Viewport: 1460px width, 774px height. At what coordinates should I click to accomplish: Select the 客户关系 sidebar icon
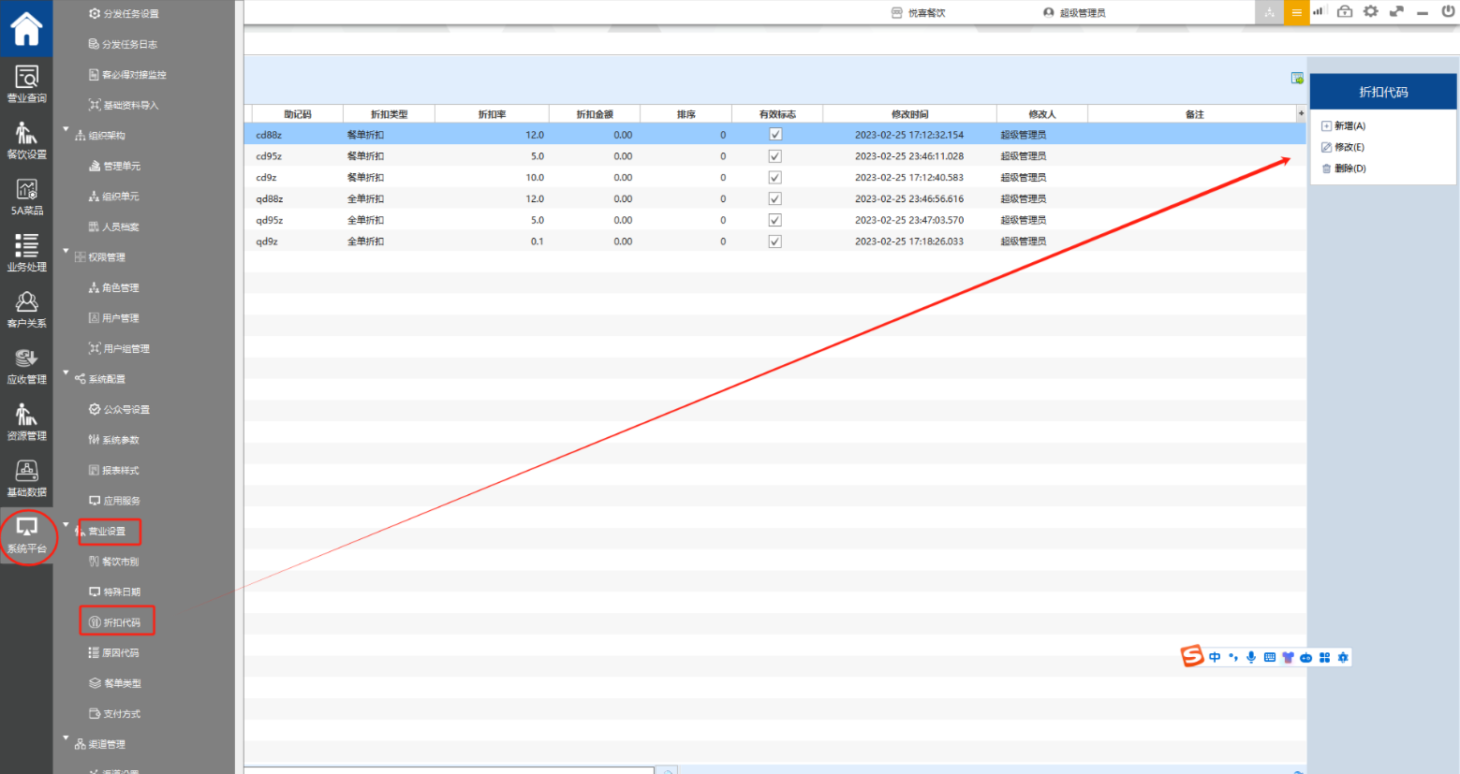[26, 309]
